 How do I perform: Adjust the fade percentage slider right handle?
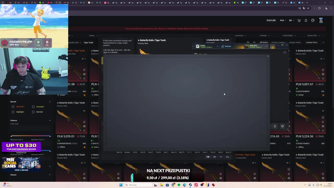pyautogui.click(x=50, y=136)
